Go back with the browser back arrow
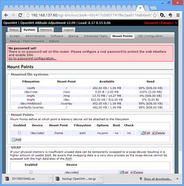 [6, 15]
